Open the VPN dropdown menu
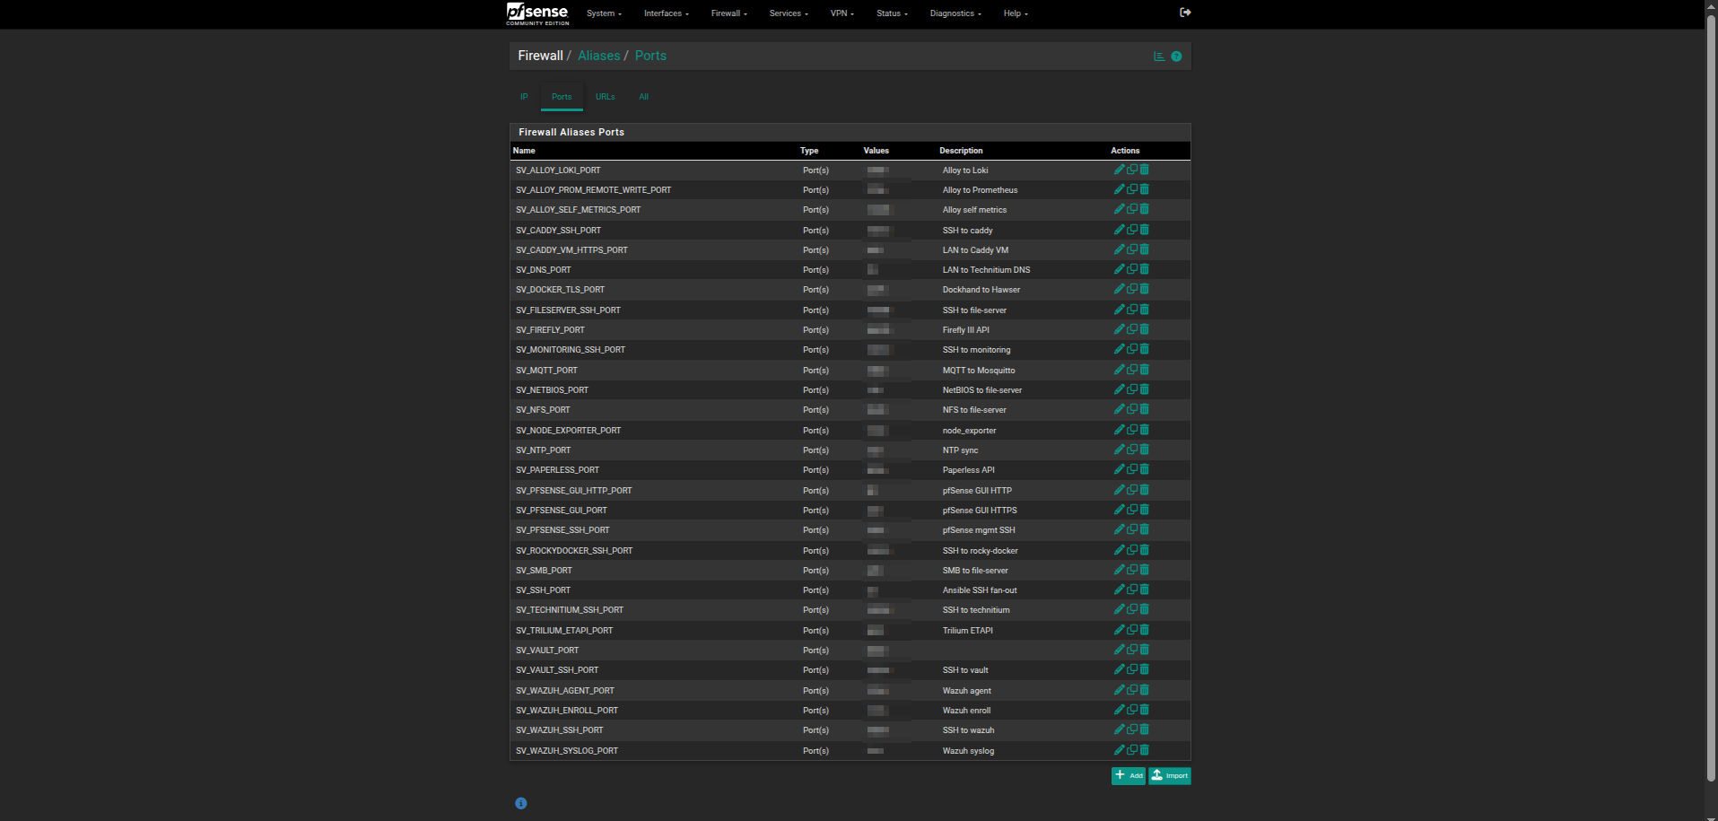The image size is (1718, 821). coord(842,13)
